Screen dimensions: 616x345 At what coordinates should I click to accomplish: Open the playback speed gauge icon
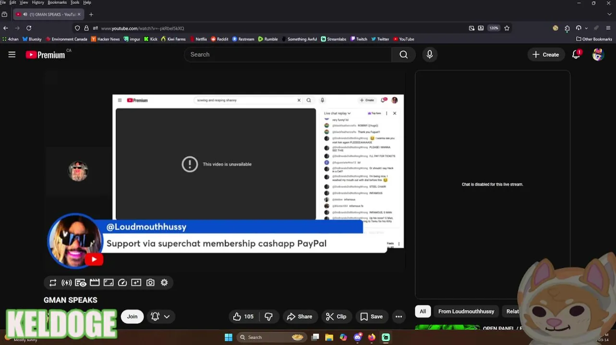point(122,283)
